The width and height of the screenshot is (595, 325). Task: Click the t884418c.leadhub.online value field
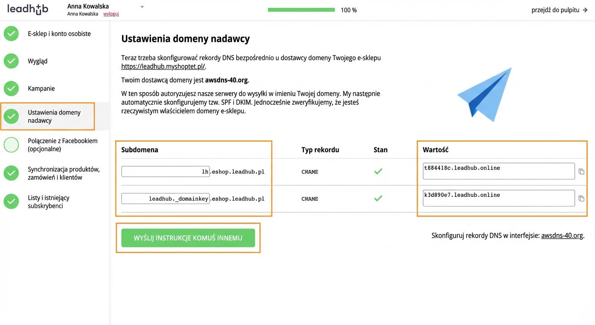pos(499,171)
